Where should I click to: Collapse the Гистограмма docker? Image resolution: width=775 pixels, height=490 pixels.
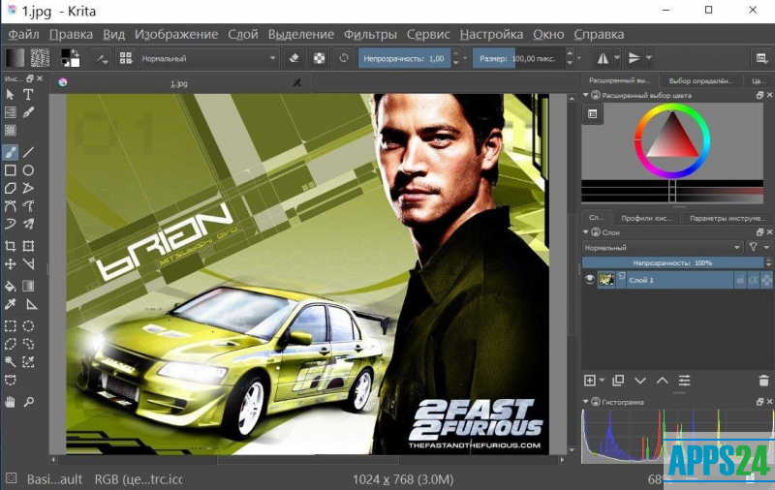(586, 402)
